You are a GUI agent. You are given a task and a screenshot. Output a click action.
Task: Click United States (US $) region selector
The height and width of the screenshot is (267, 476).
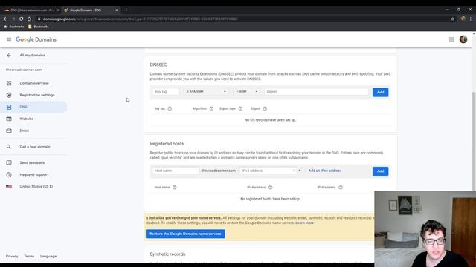click(x=36, y=186)
